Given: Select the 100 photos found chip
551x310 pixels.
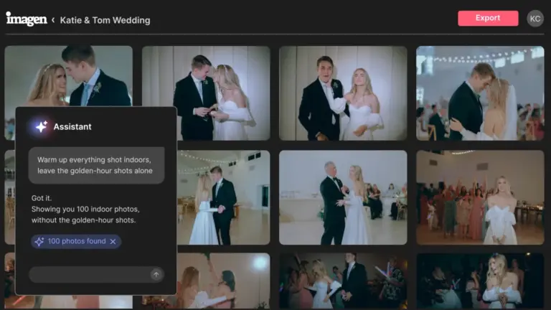Looking at the screenshot, I should [76, 241].
